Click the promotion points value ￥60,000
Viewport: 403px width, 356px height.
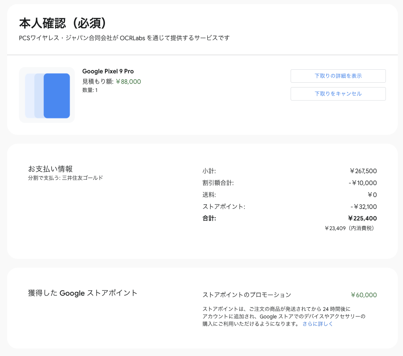click(x=364, y=295)
